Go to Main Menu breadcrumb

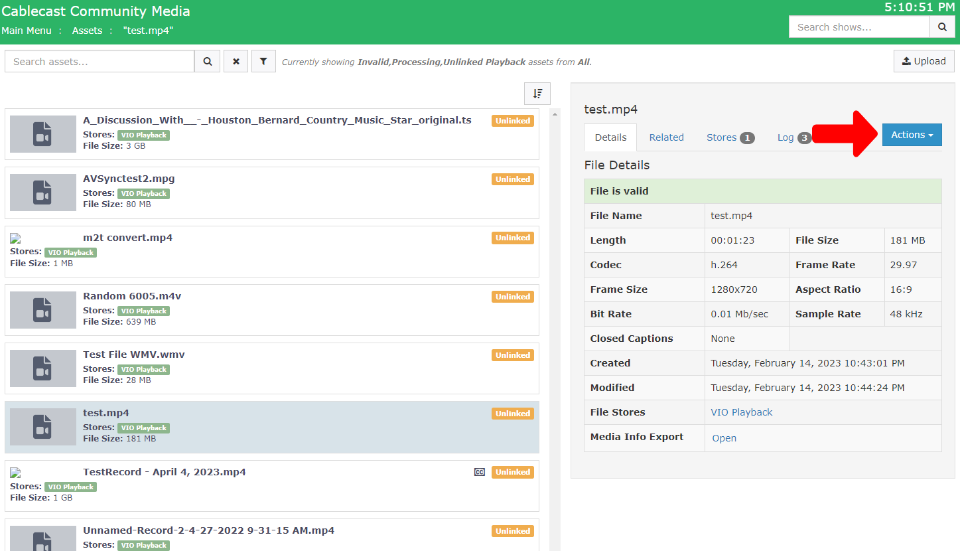click(27, 31)
